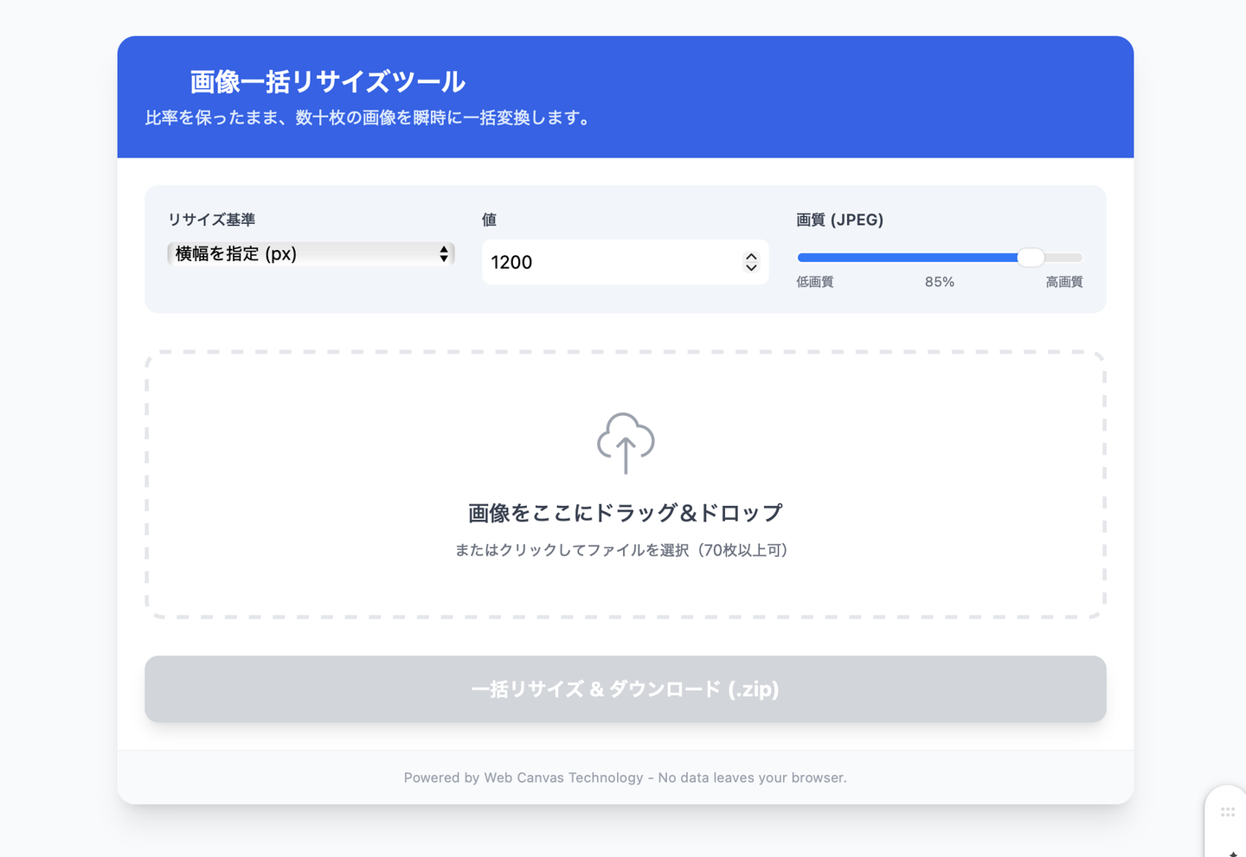Click the リサイズ基準 label

(x=211, y=220)
